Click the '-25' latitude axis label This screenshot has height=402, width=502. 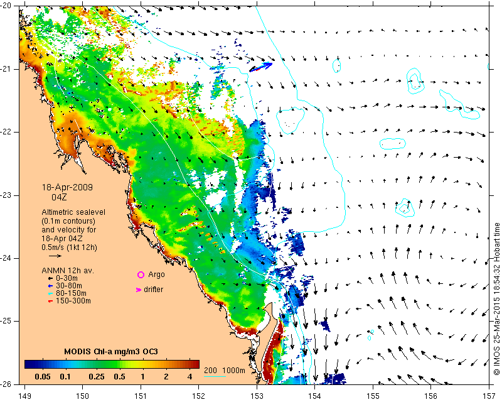click(6, 321)
